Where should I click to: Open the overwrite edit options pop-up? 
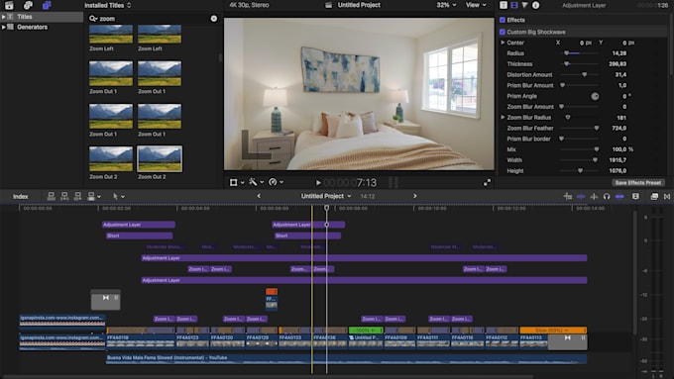click(x=94, y=196)
